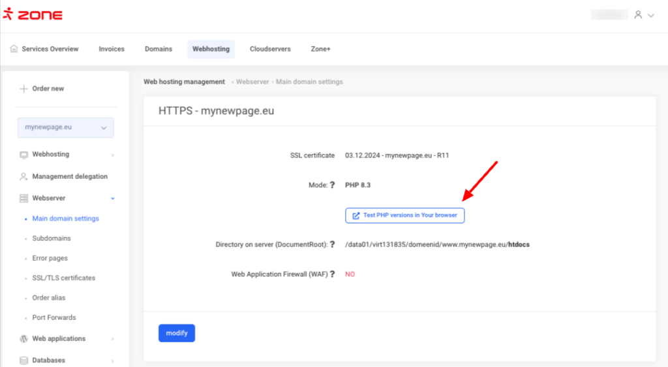Open the Invoices tab
This screenshot has width=668, height=367.
click(x=112, y=49)
